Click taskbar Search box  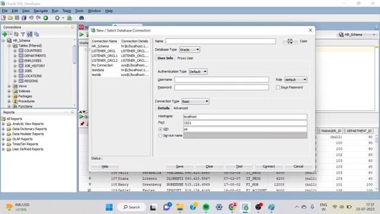click(x=132, y=207)
